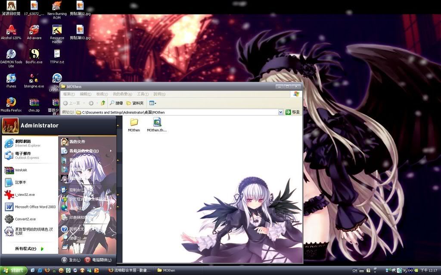The image size is (441, 275).
Task: Toggle the 資料夾 folders pane in Explorer toolbar
Action: 135,103
